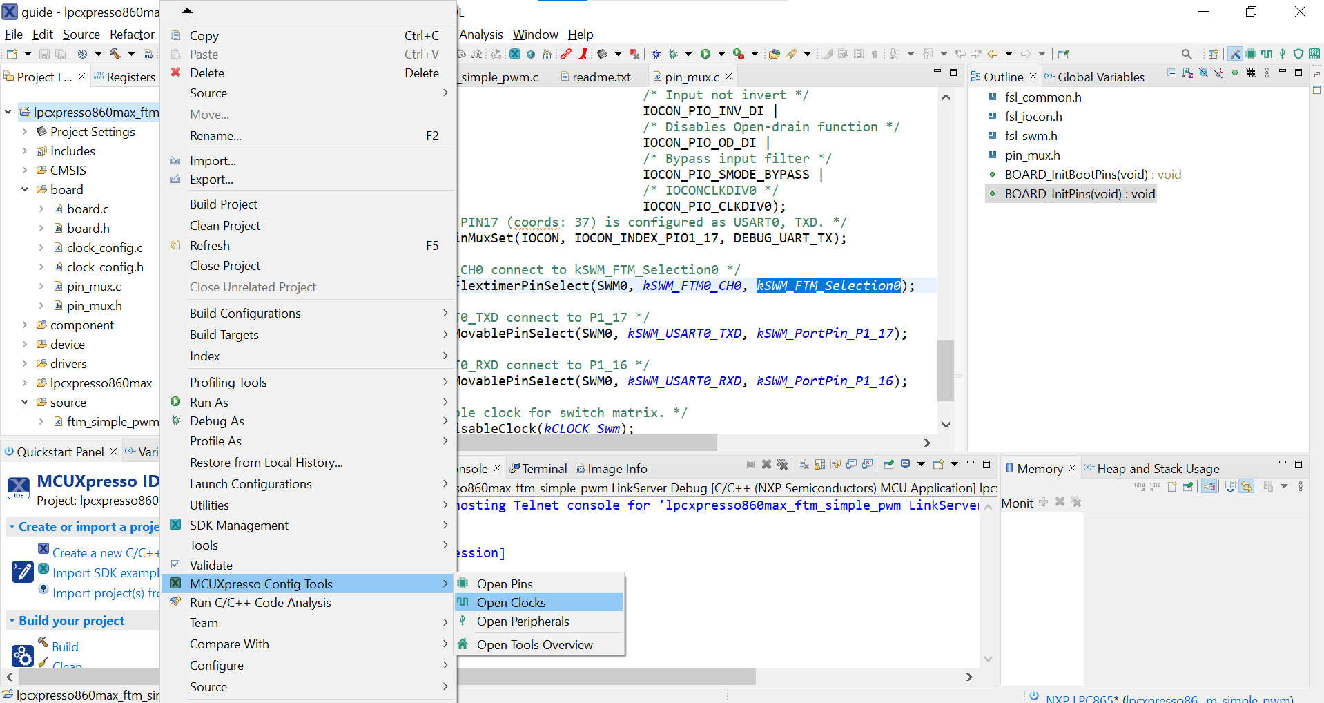Switch to the readme.txt editor tab

(x=601, y=77)
